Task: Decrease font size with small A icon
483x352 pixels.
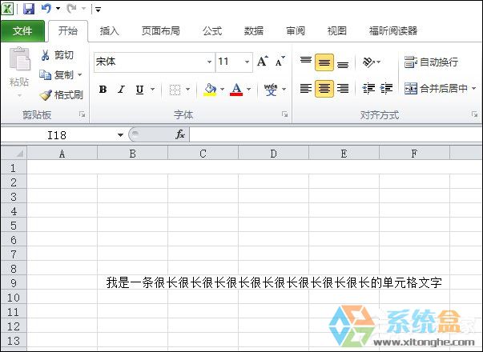Action: coord(280,62)
